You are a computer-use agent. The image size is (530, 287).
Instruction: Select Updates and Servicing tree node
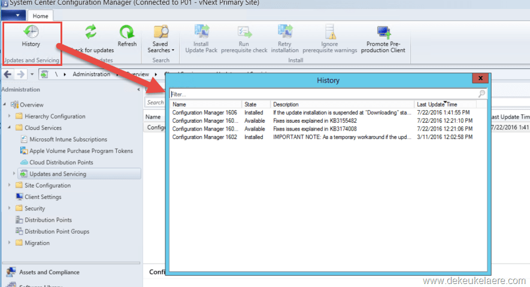coord(80,174)
